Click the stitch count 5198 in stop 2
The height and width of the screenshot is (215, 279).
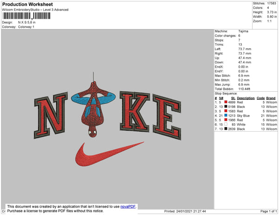coord(232,107)
